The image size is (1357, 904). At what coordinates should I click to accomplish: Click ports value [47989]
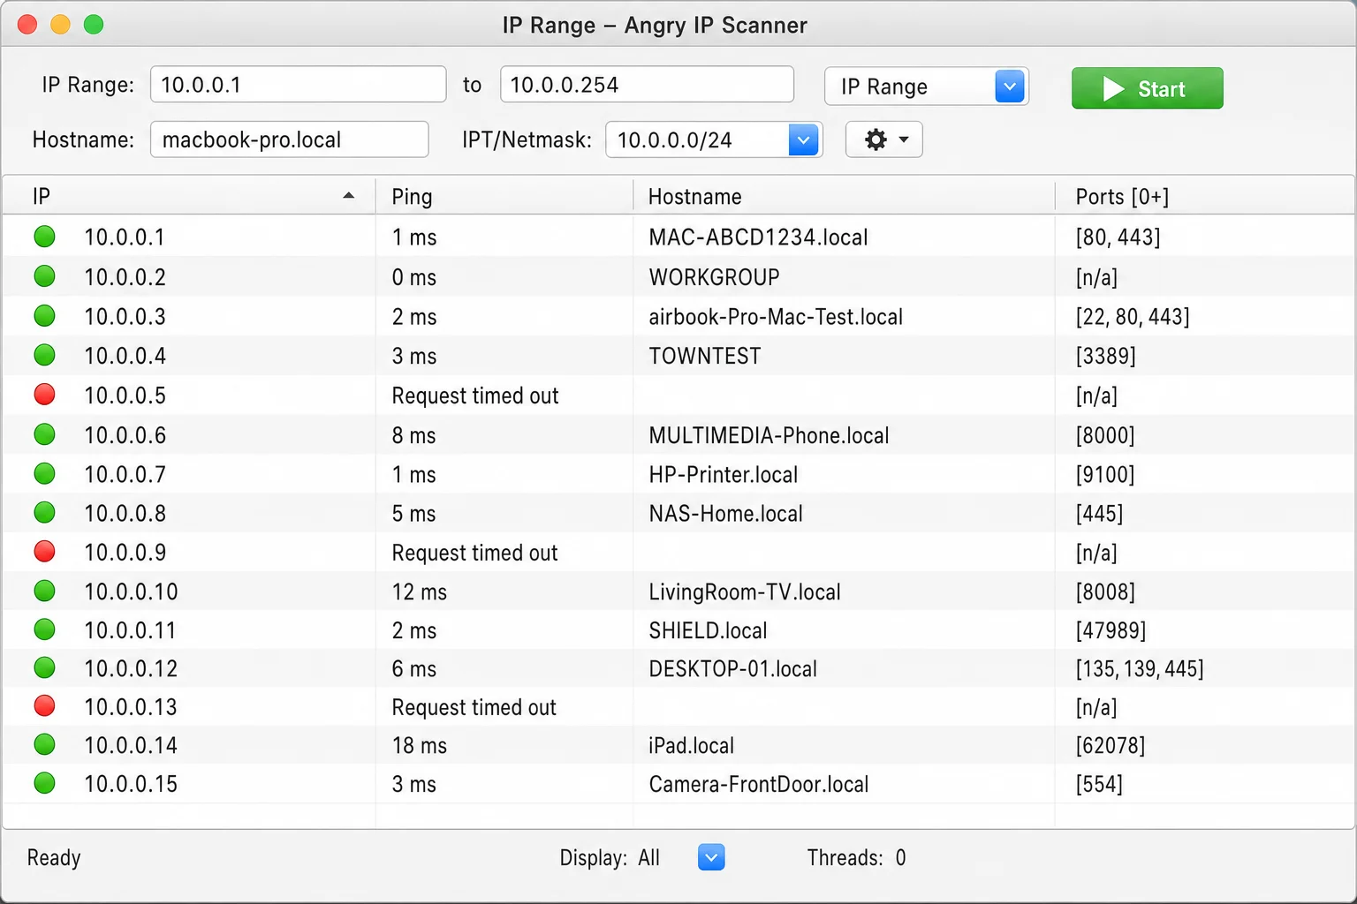pos(1111,630)
